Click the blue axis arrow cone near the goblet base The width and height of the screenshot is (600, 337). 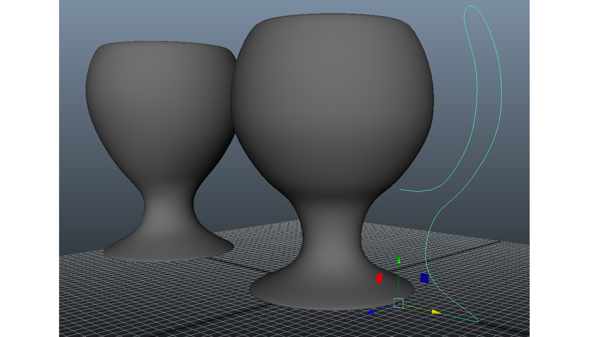click(x=370, y=312)
